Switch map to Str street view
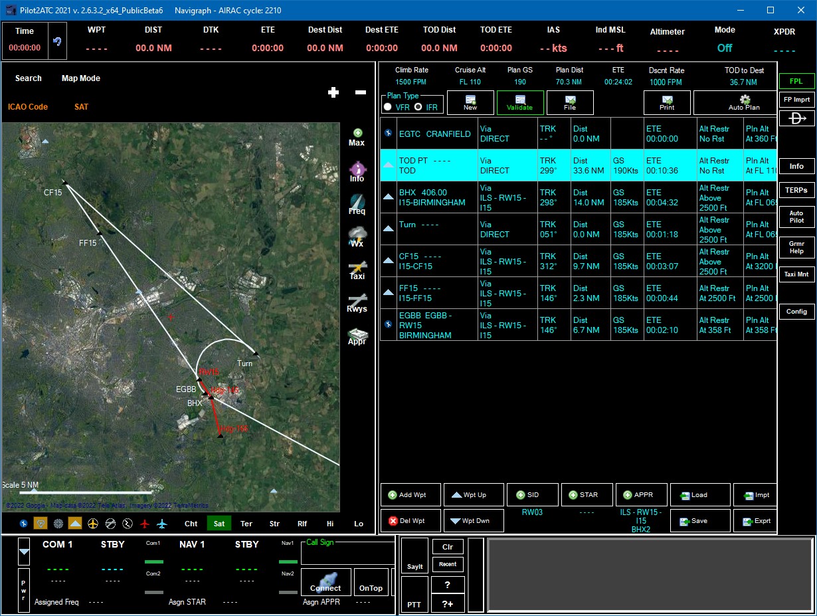817x616 pixels. [274, 524]
